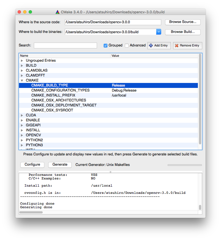Image resolution: width=221 pixels, height=240 pixels.
Task: Click the red close window button
Action: click(19, 12)
